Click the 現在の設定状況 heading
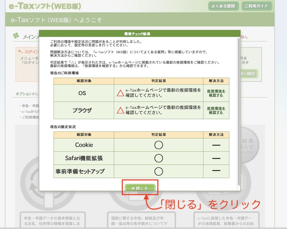The height and width of the screenshot is (229, 287). pos(63,127)
